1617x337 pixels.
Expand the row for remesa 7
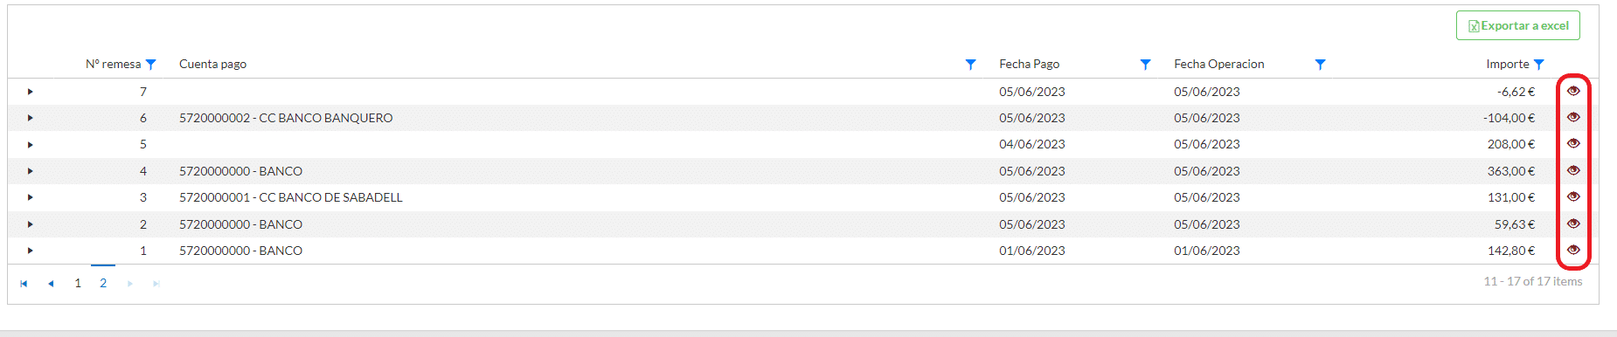[30, 92]
